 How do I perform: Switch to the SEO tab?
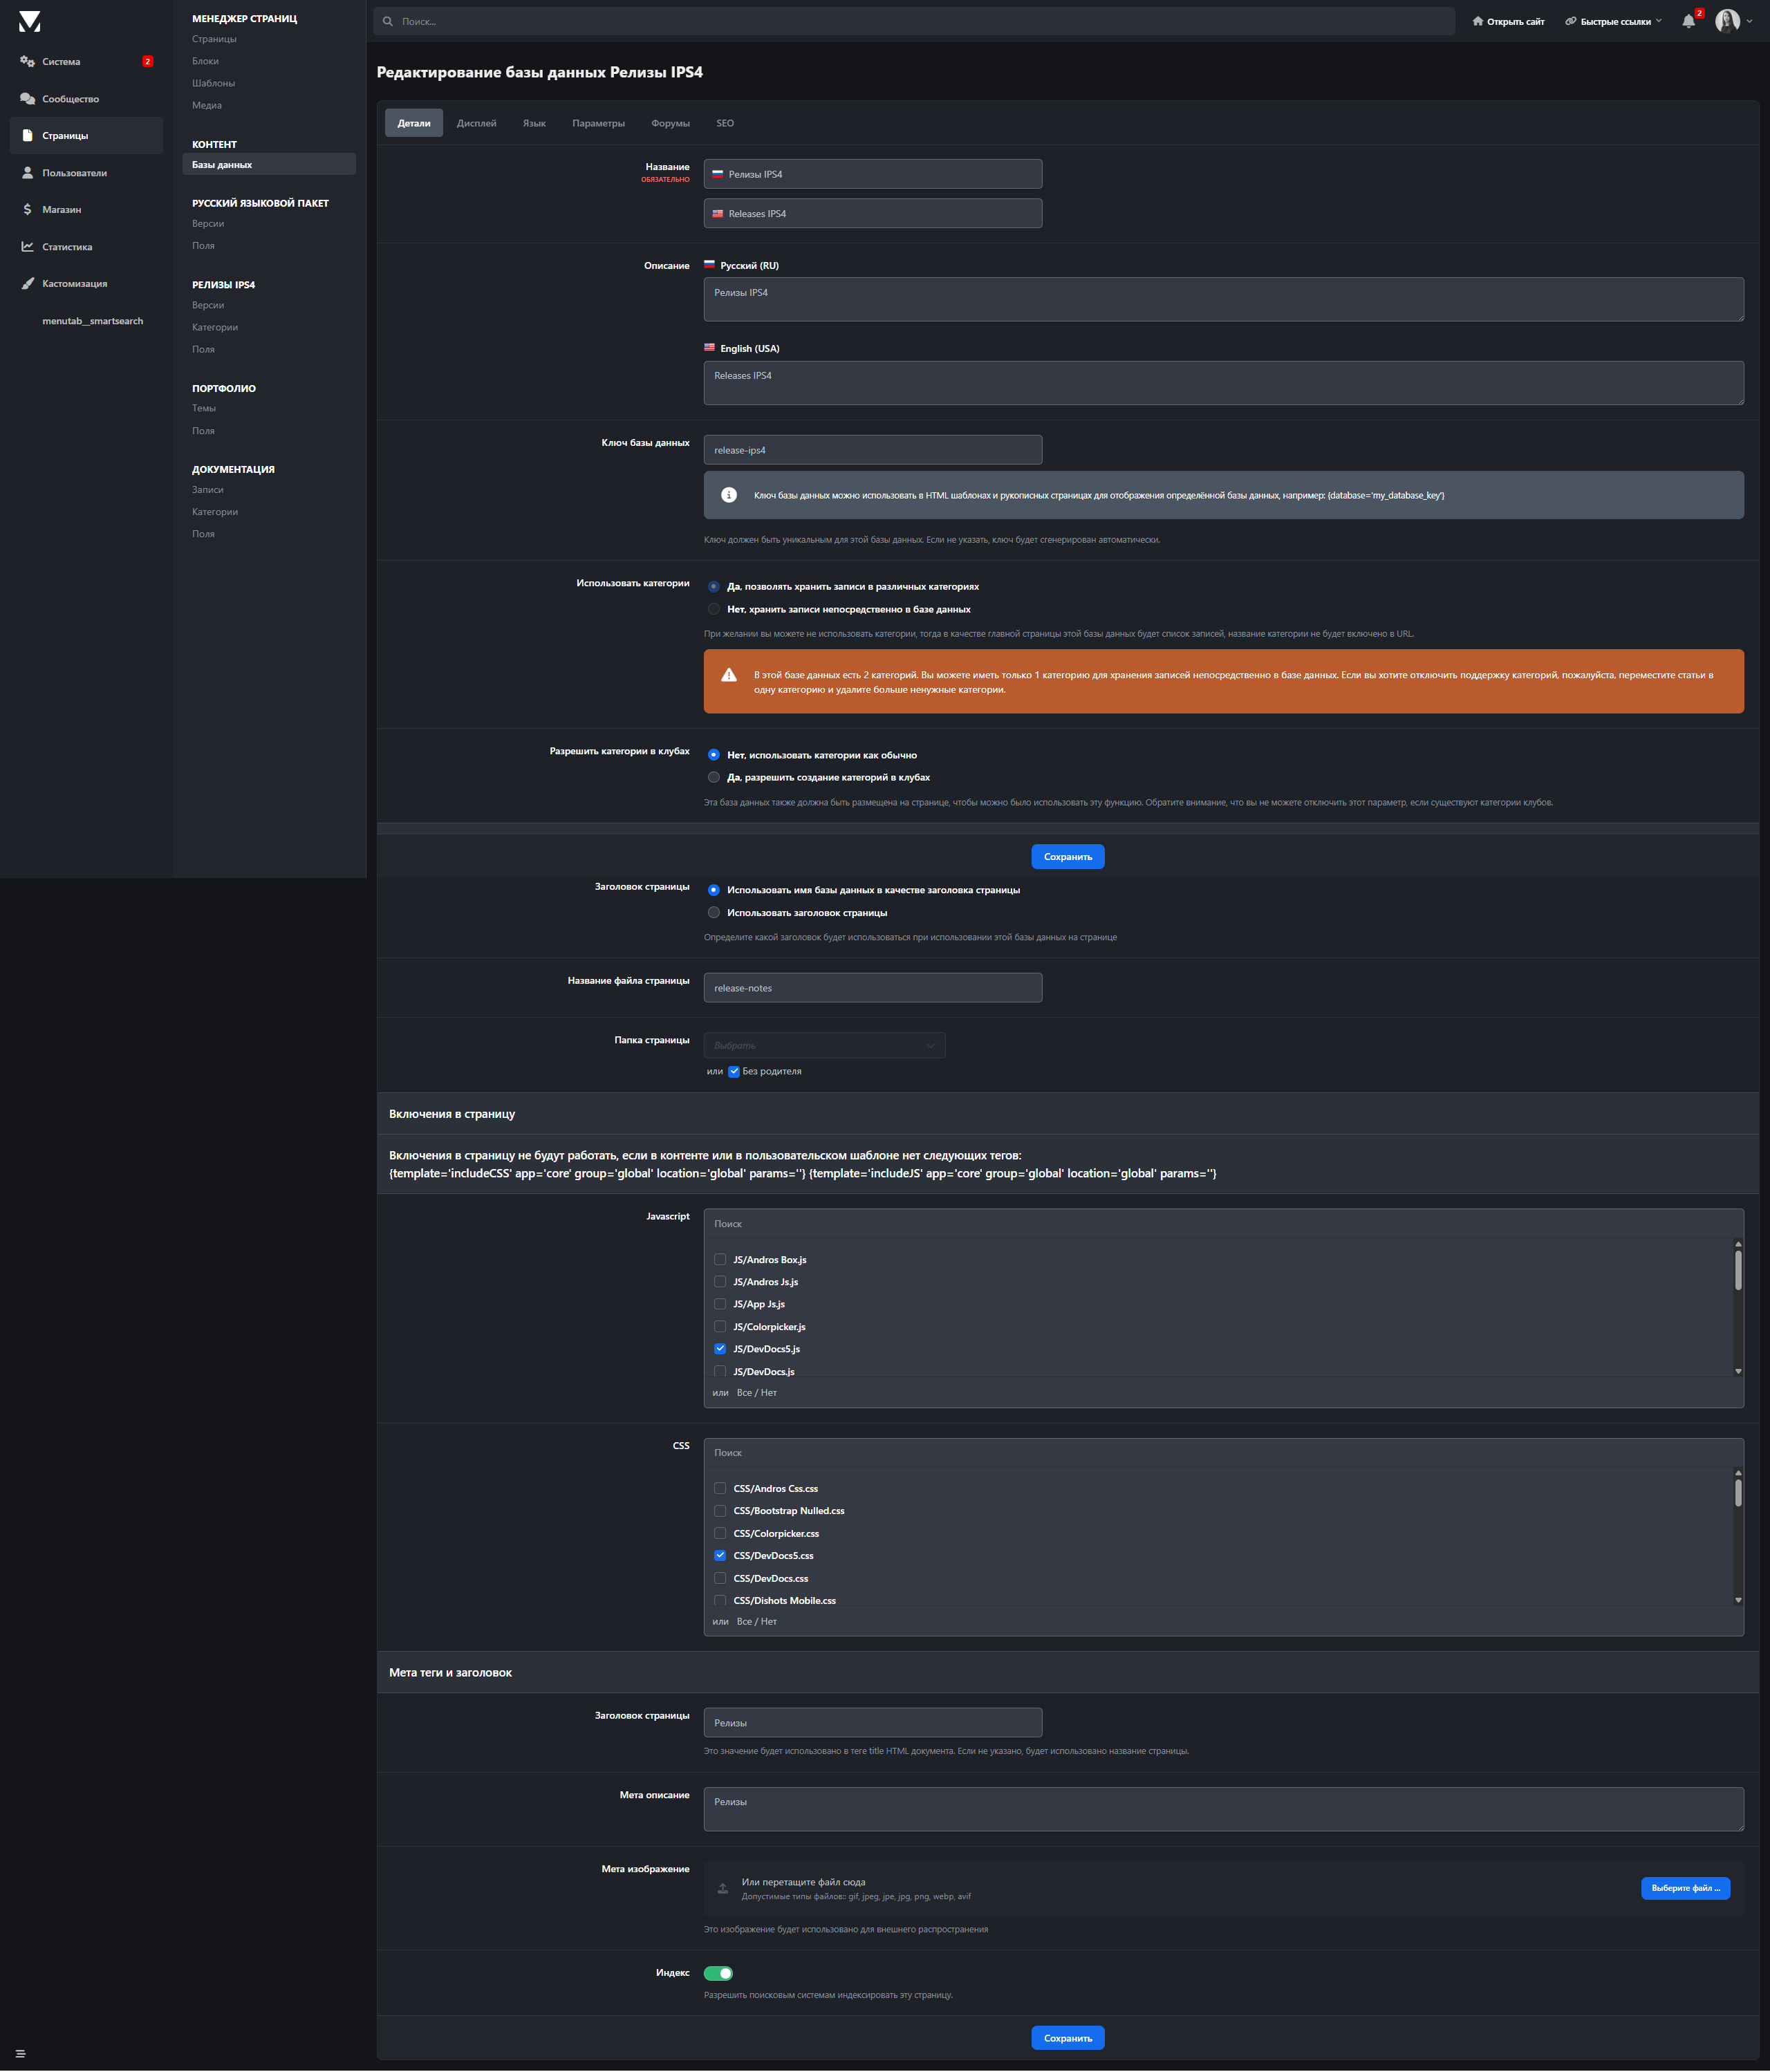[725, 123]
